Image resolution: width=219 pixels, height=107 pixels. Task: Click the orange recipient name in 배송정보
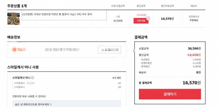(20, 49)
